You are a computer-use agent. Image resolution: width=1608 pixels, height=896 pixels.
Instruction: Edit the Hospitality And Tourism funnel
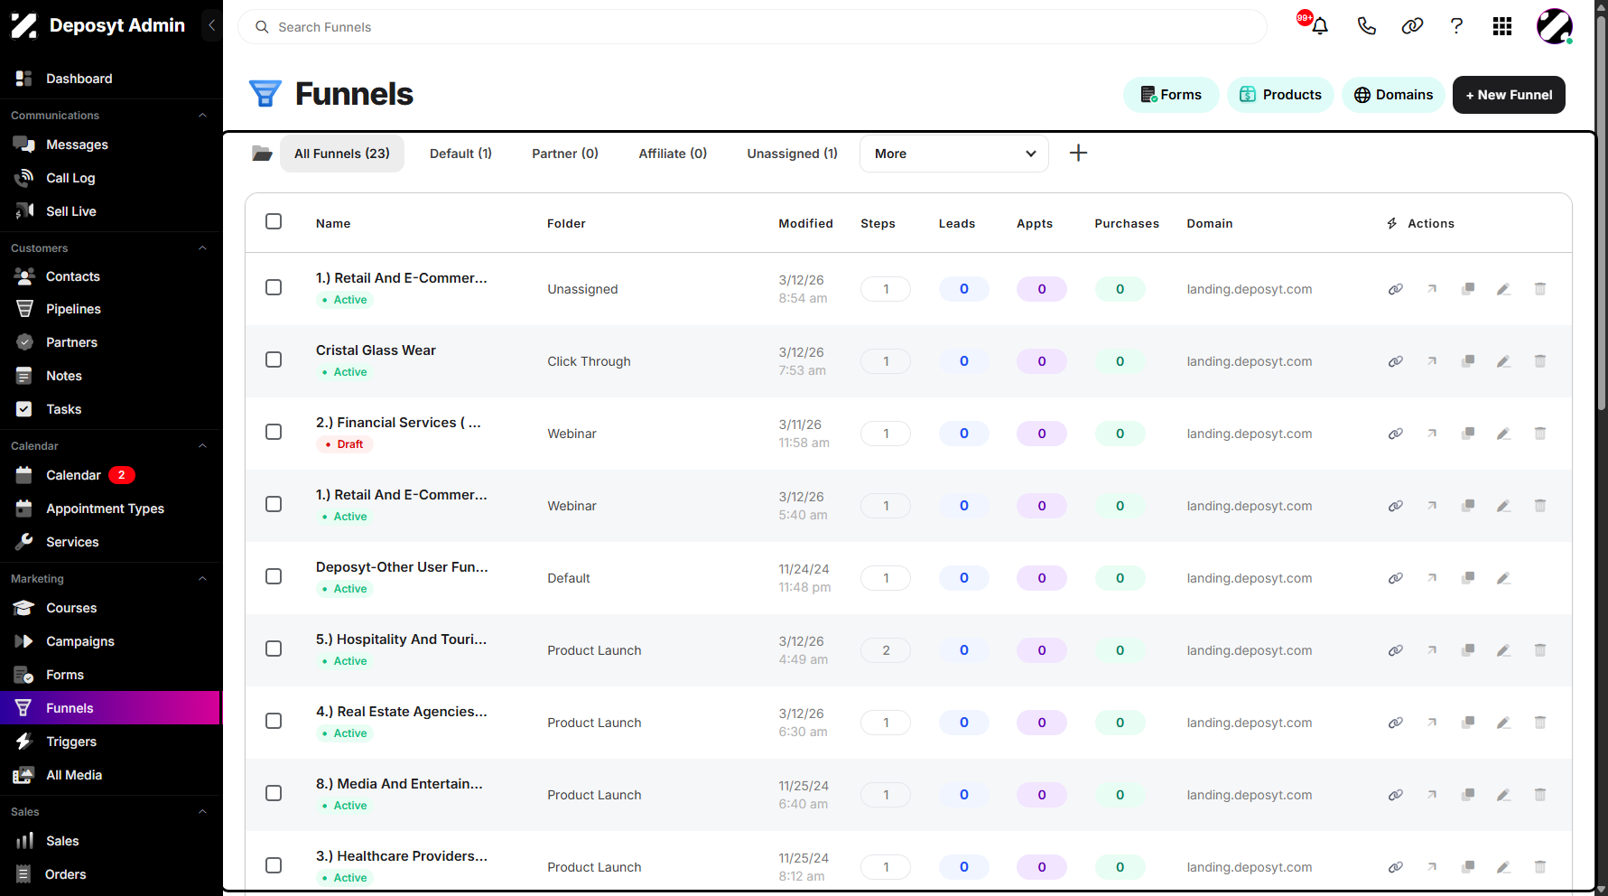[x=1503, y=650]
